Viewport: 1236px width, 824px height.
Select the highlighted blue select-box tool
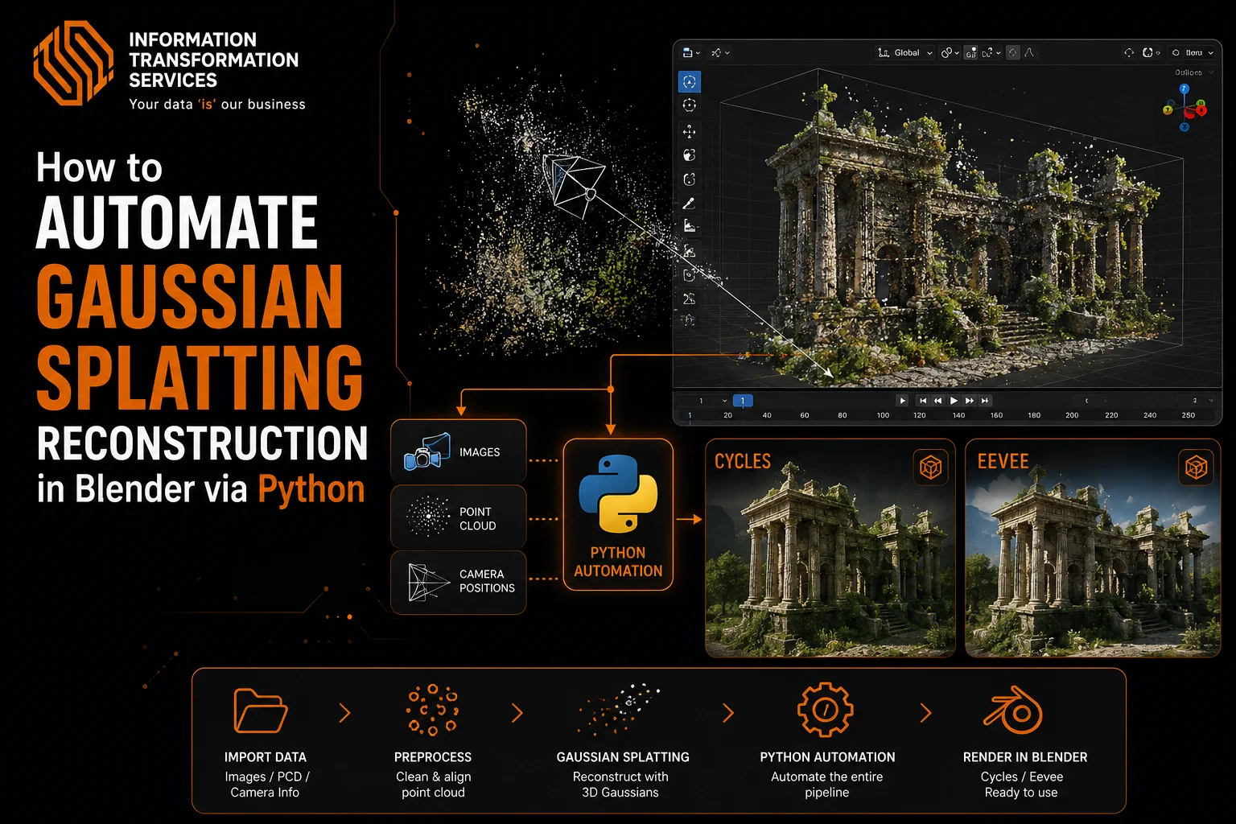pos(690,82)
